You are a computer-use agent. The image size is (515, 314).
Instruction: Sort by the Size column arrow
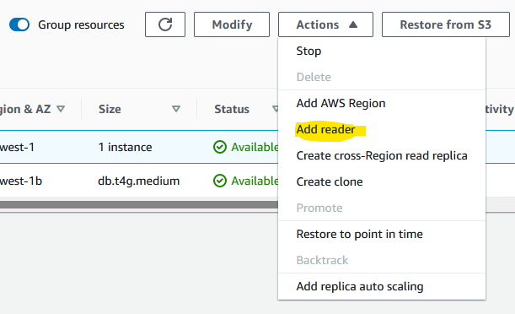coord(176,109)
